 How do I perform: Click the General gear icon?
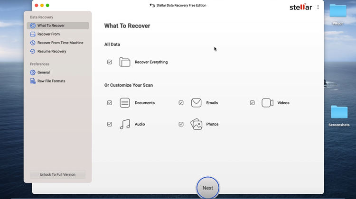click(x=33, y=72)
